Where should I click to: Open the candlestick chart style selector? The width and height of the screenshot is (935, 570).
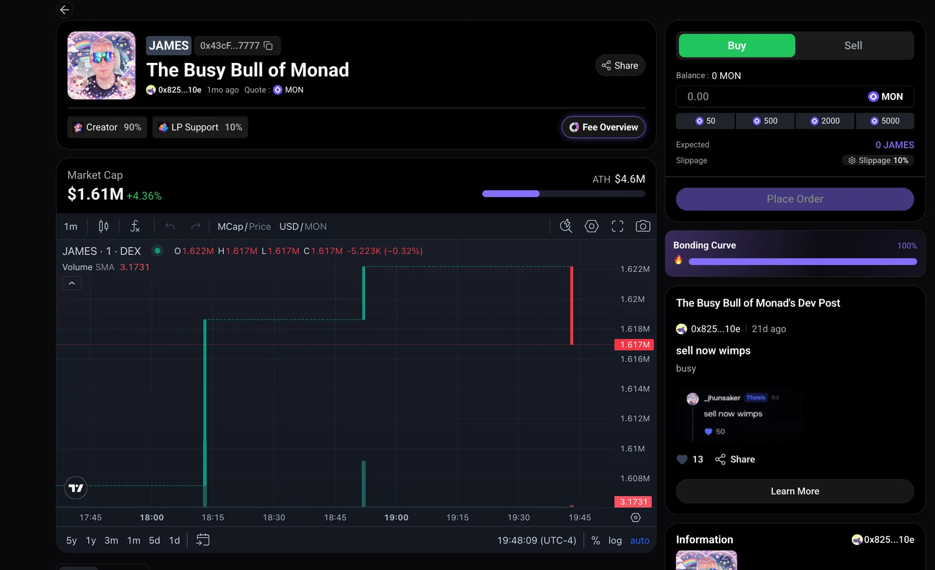(x=103, y=226)
